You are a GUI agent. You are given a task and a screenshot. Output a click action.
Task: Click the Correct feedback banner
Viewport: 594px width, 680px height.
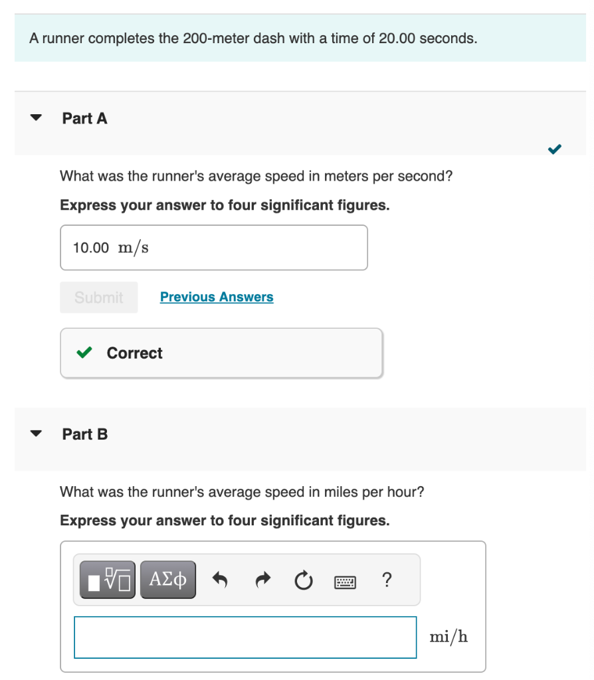221,353
